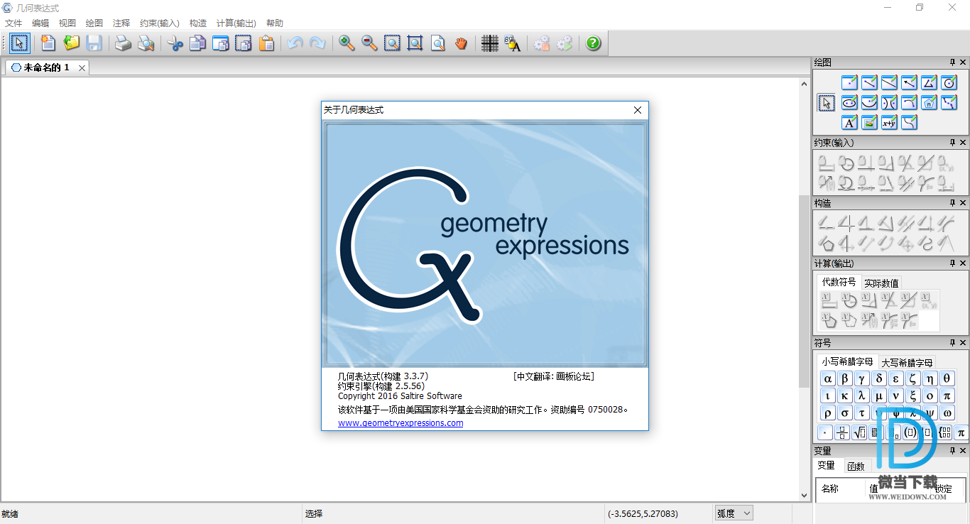This screenshot has width=970, height=524.
Task: Select the orange hand pan tool
Action: tap(461, 43)
